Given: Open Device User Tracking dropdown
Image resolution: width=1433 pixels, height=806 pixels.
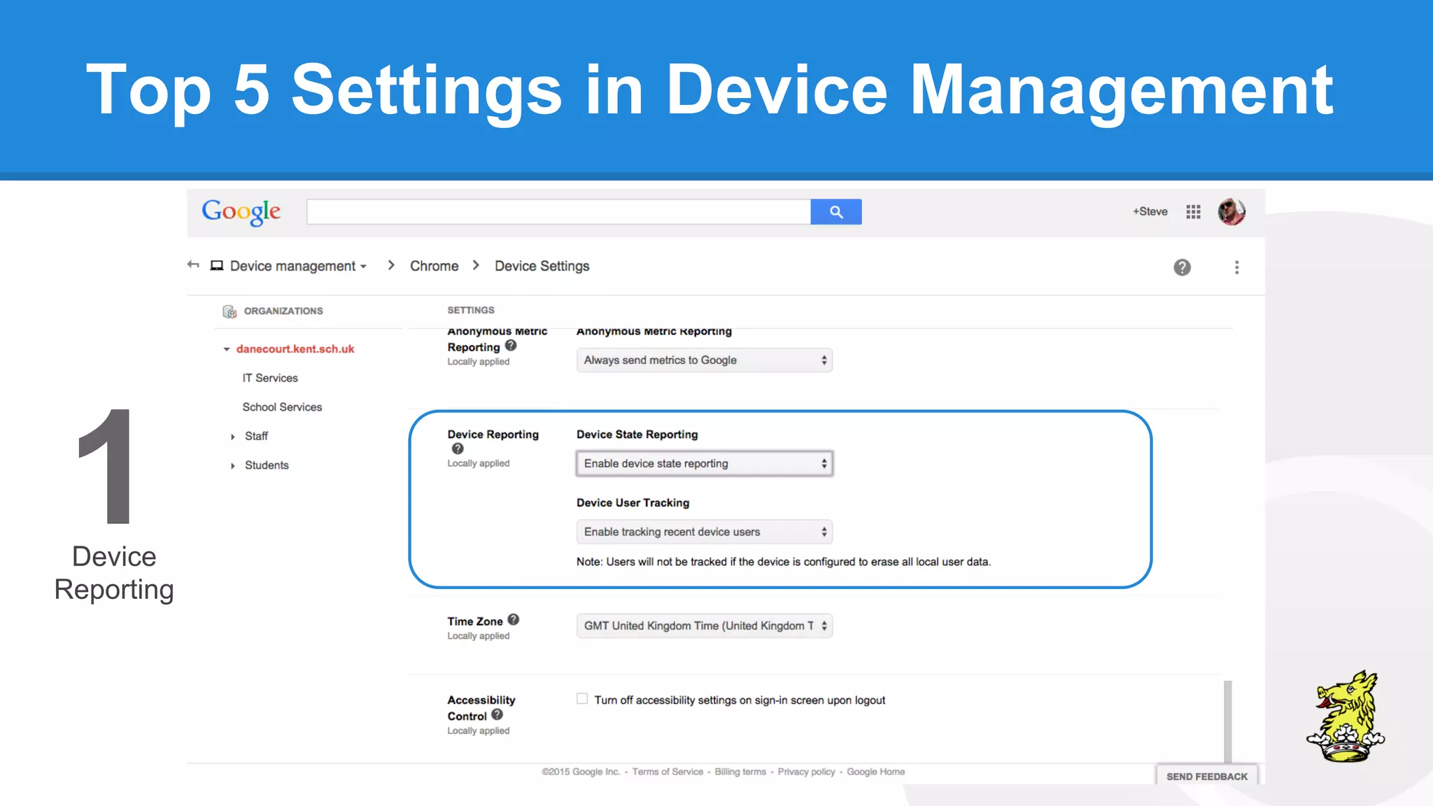Looking at the screenshot, I should (704, 532).
